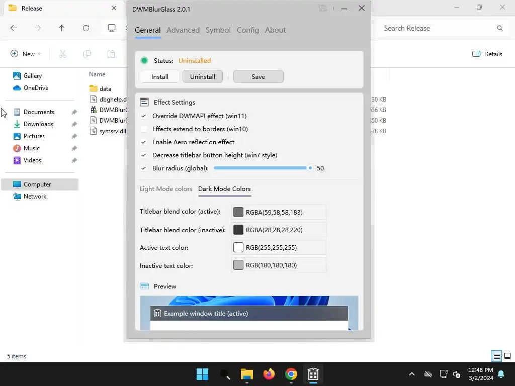The width and height of the screenshot is (515, 386).
Task: Select Computer in the sidebar
Action: pyautogui.click(x=40, y=184)
